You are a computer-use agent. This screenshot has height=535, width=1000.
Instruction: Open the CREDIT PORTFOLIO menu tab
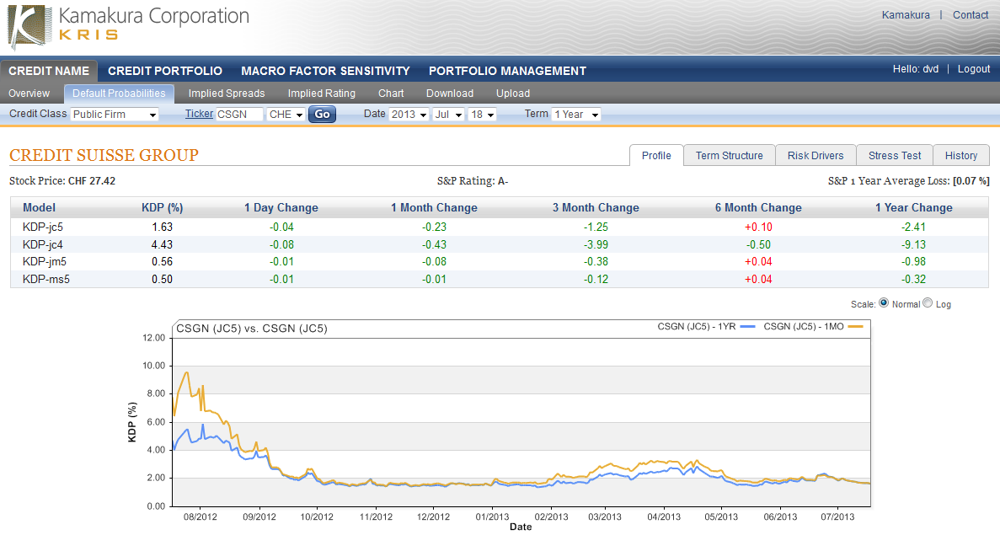[165, 71]
